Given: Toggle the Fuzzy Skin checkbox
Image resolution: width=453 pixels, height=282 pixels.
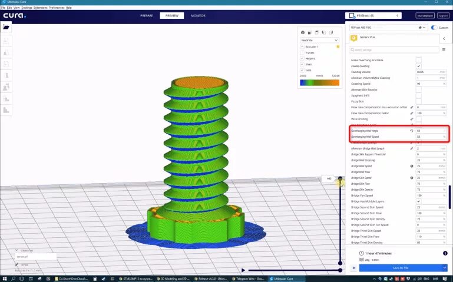Looking at the screenshot, I should 418,101.
